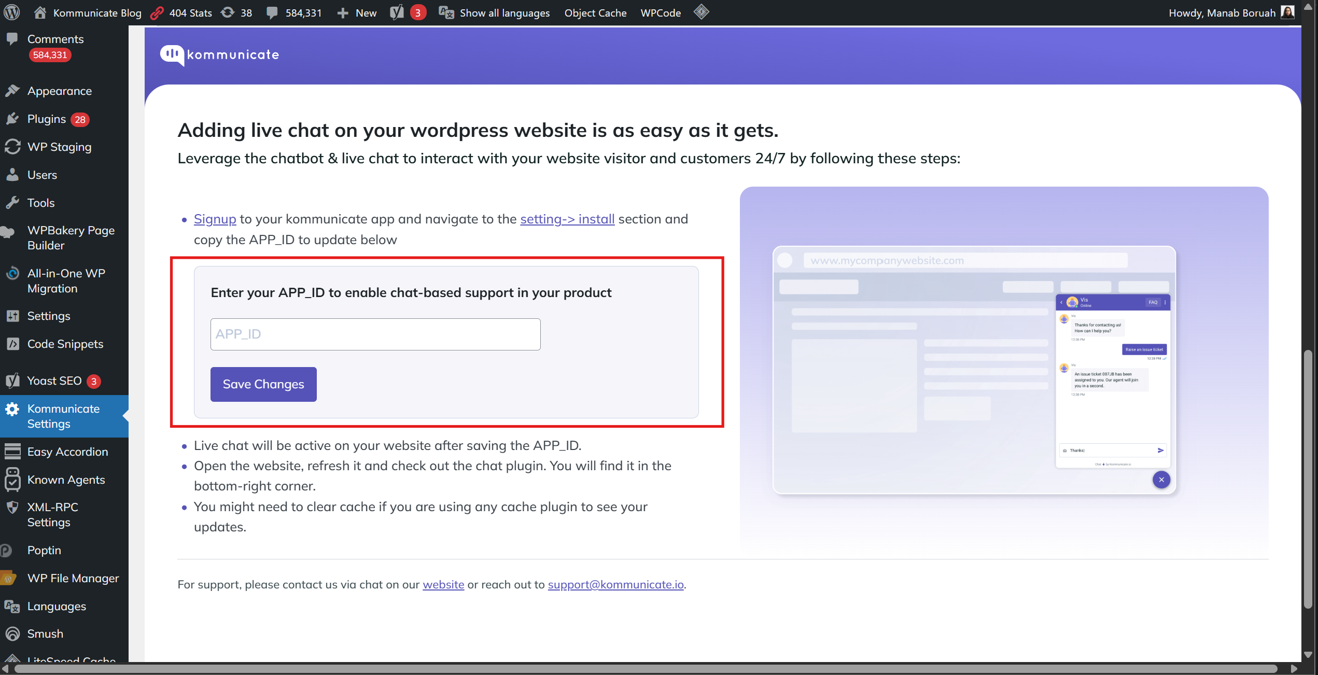
Task: Open the setting-> install link
Action: point(567,219)
